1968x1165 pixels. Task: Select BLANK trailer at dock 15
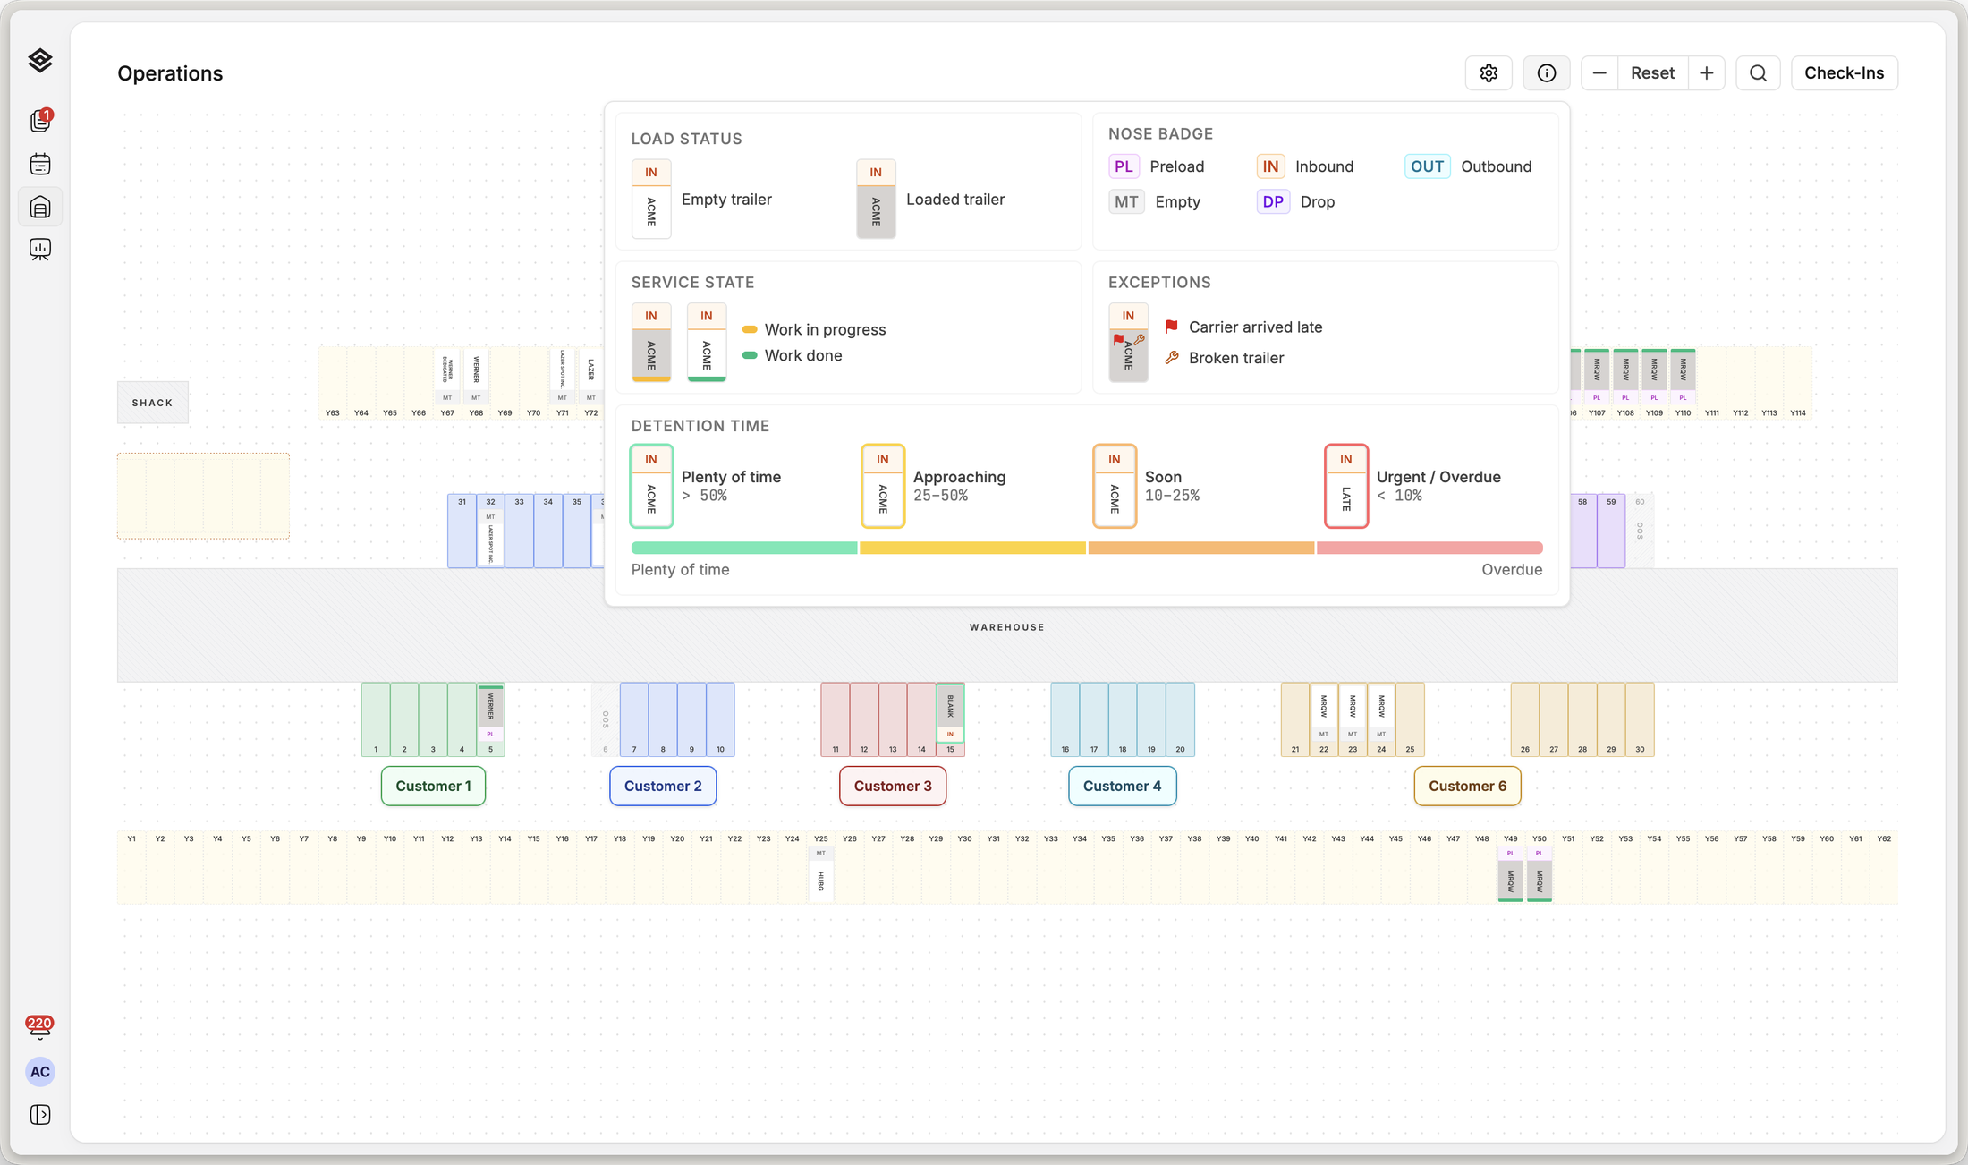[950, 713]
